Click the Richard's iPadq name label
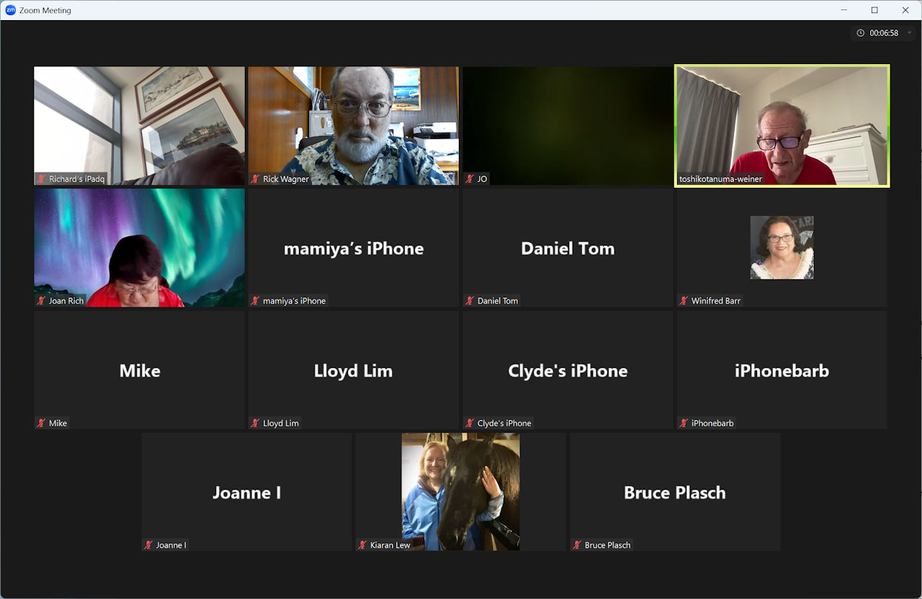This screenshot has height=599, width=922. point(76,179)
